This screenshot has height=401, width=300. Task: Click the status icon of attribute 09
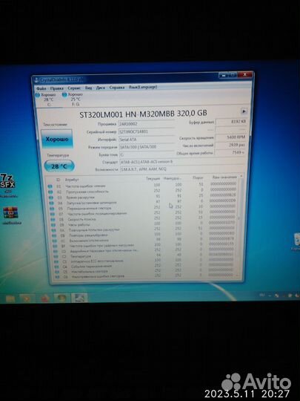point(53,225)
